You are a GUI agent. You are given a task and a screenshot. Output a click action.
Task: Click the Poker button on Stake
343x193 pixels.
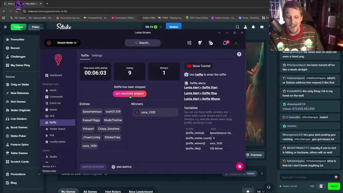tap(36, 27)
